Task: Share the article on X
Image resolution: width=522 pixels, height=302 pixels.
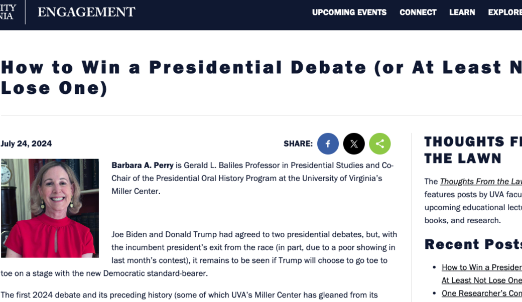Action: click(354, 144)
